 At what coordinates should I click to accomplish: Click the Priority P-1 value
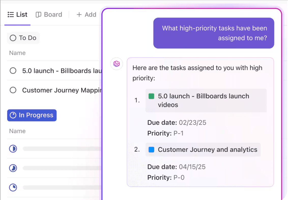pos(179,133)
